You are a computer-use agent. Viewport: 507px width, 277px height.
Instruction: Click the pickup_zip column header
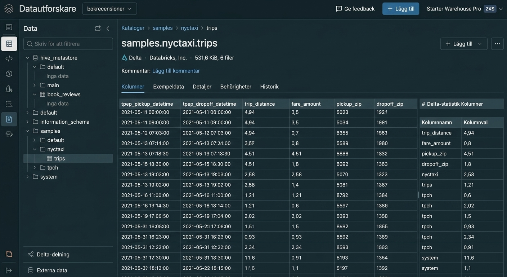point(354,104)
